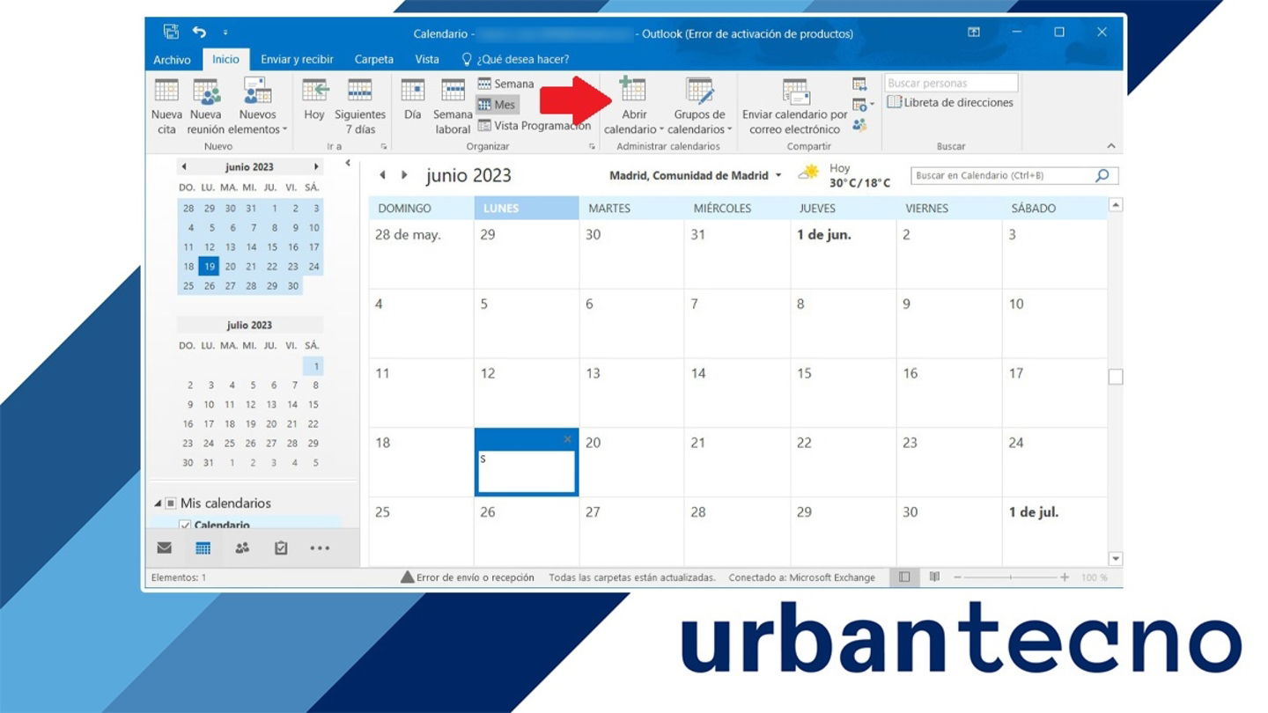Collapse the folder pane arrow
Image resolution: width=1268 pixels, height=713 pixels.
(x=348, y=163)
